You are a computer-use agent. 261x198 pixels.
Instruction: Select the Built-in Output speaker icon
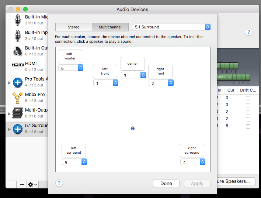(18, 51)
